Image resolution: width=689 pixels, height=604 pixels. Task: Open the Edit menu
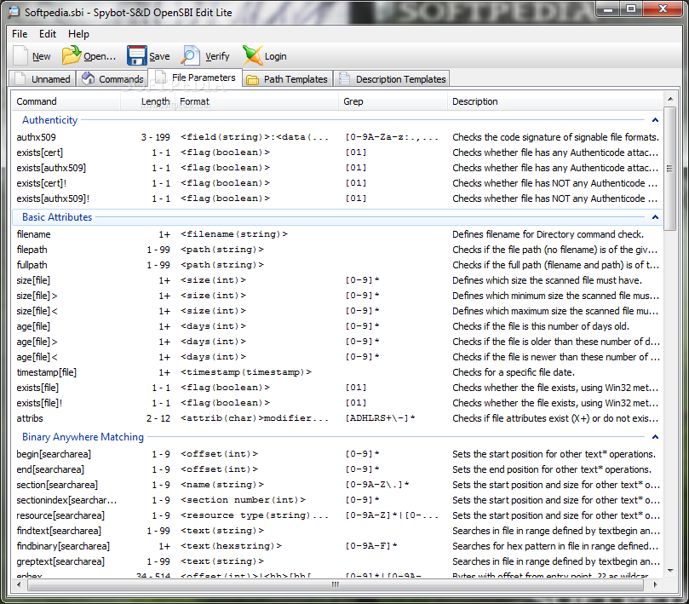coord(48,34)
